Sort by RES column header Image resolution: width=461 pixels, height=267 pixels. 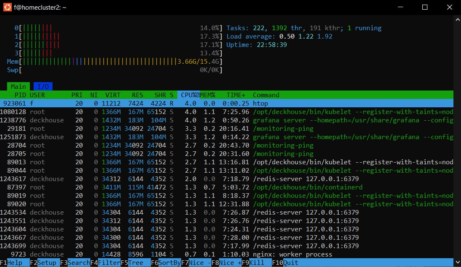pyautogui.click(x=137, y=95)
